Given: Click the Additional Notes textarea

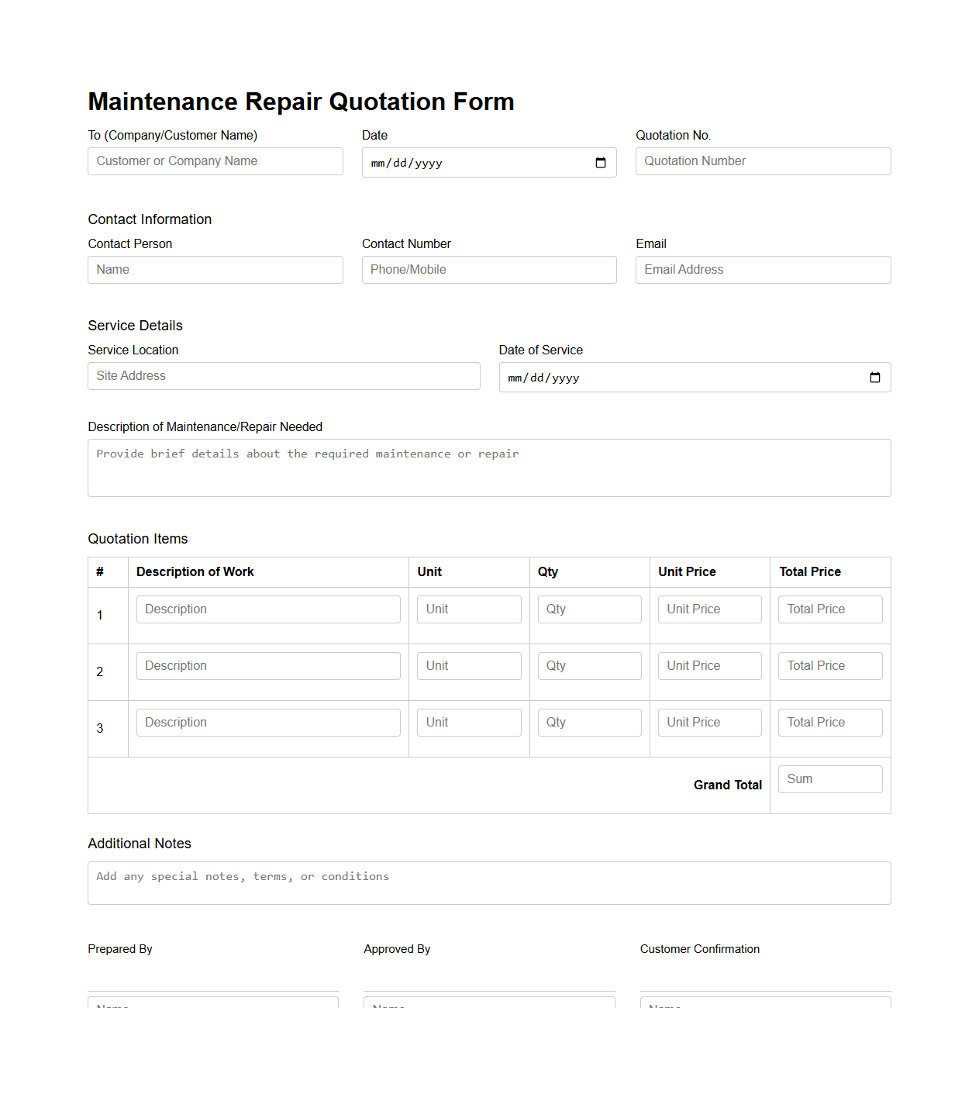Looking at the screenshot, I should tap(488, 882).
